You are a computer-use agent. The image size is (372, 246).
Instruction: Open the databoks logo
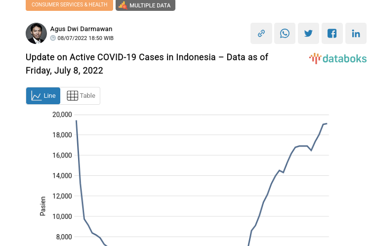click(x=338, y=59)
